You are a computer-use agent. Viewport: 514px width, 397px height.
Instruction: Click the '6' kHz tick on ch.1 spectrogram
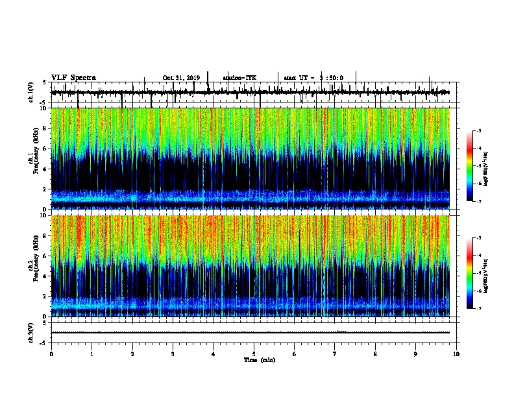click(45, 149)
